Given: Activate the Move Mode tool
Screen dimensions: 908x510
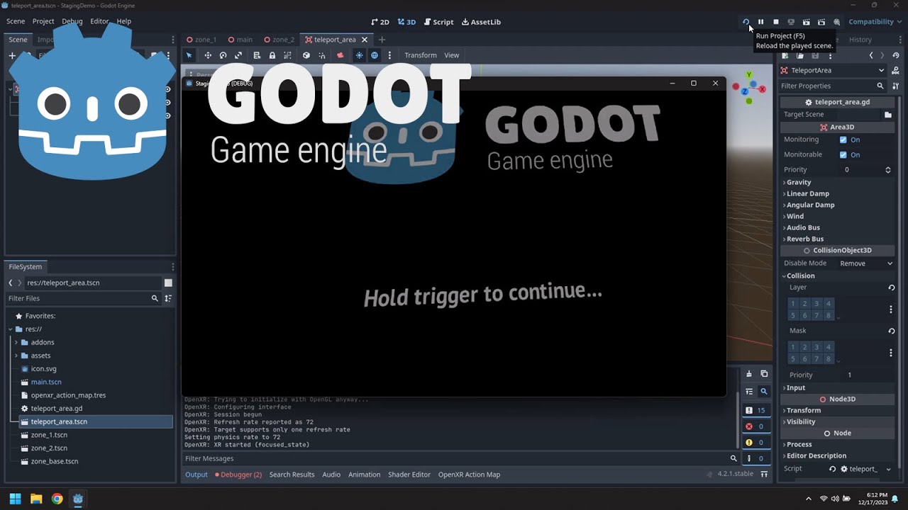Looking at the screenshot, I should coord(208,55).
